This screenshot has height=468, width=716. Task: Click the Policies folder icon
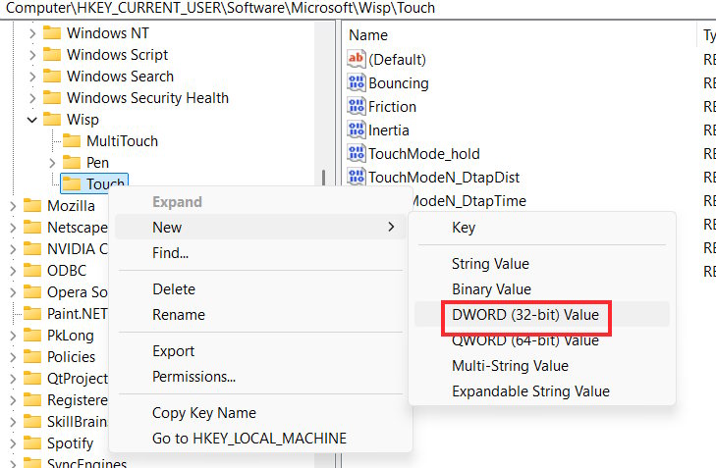(x=32, y=357)
